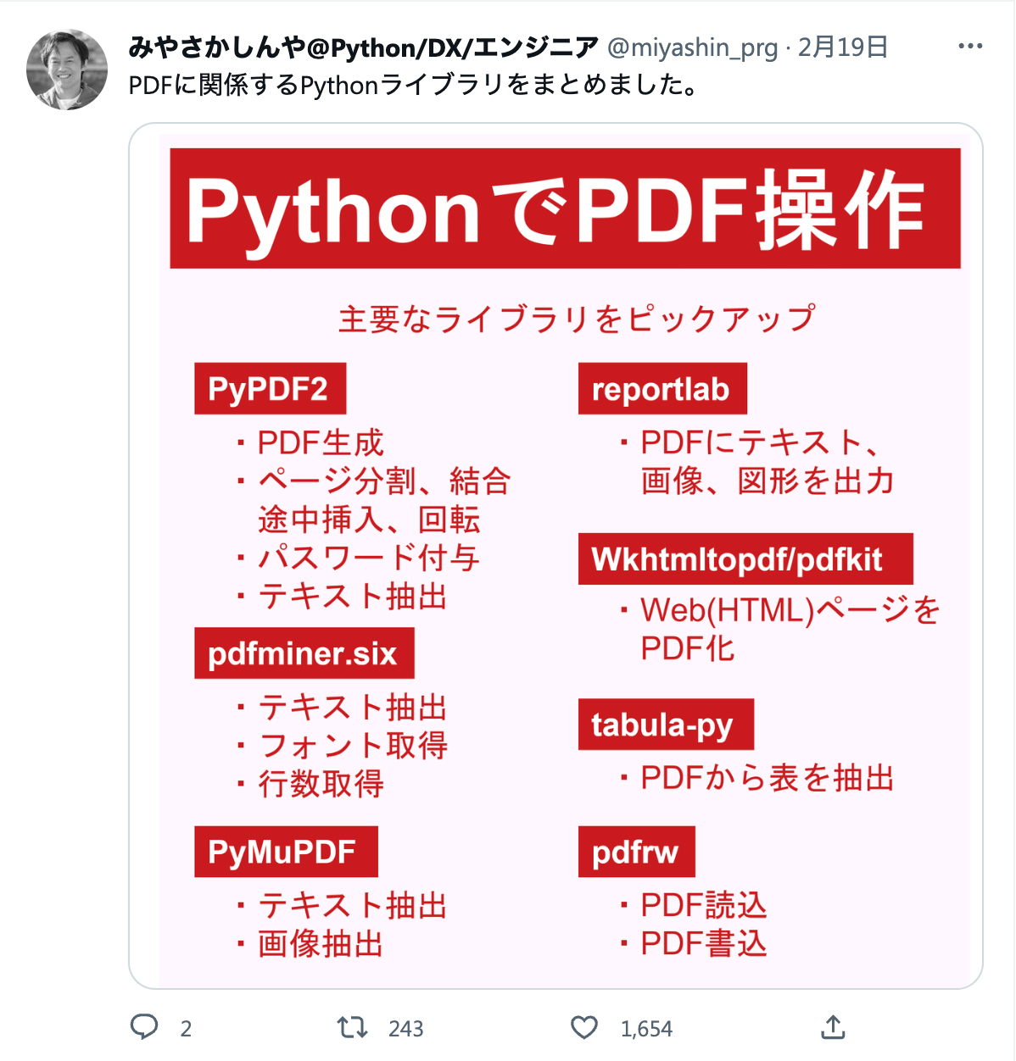The height and width of the screenshot is (1061, 1016).
Task: Click the reply count number 2
Action: [x=186, y=1029]
